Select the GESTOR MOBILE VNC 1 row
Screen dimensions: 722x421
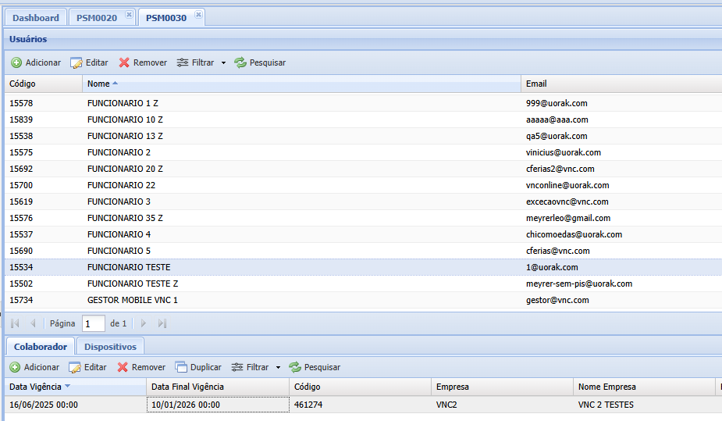coord(363,300)
